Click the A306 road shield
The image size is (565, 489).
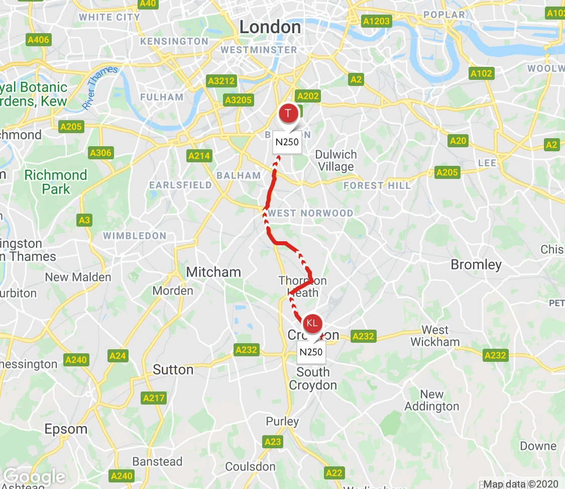(101, 153)
